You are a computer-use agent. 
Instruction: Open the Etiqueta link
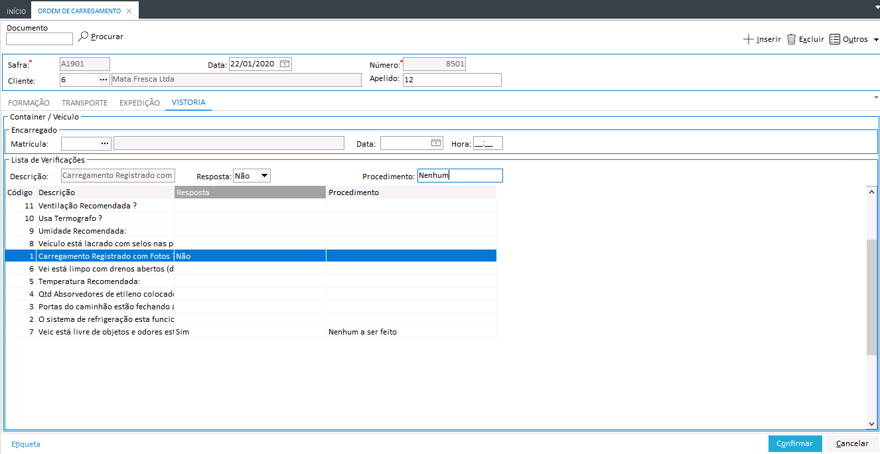(x=26, y=444)
